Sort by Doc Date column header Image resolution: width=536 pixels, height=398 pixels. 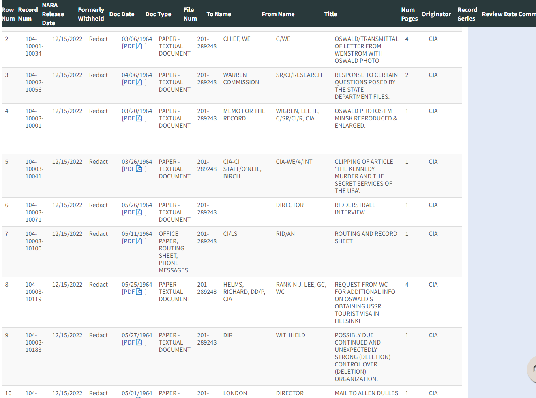122,14
